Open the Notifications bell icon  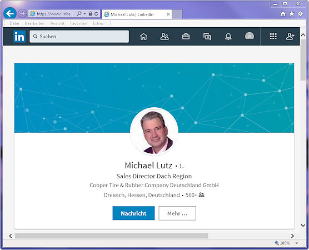pos(228,37)
